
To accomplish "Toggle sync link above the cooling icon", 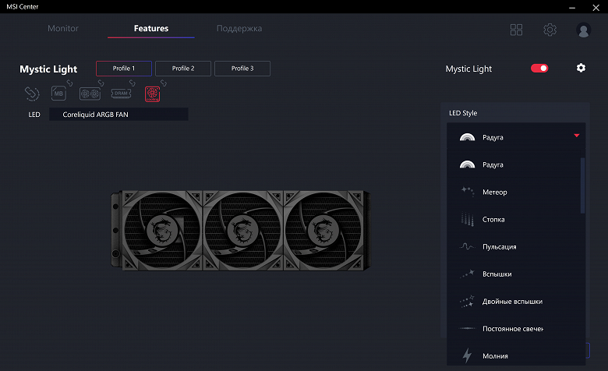I will (x=164, y=83).
